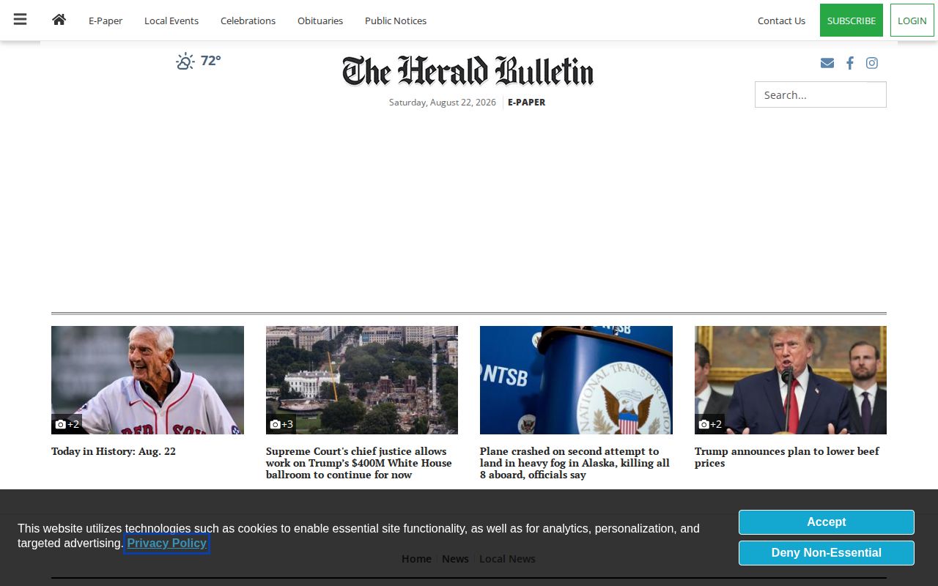The height and width of the screenshot is (586, 938).
Task: Open the Alaska plane crash headline
Action: [575, 463]
